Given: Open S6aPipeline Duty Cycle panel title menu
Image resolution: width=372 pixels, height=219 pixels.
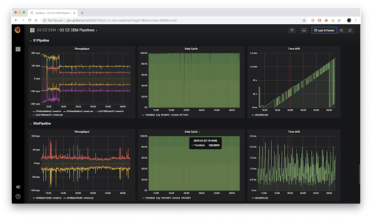Looking at the screenshot, I should (192, 132).
